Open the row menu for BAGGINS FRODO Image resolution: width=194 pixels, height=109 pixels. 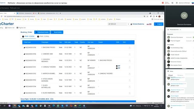129,48
